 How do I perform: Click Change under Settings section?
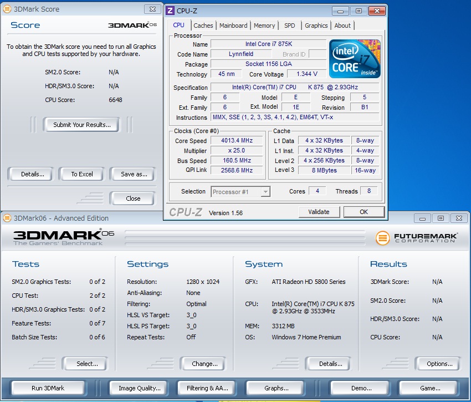click(204, 364)
